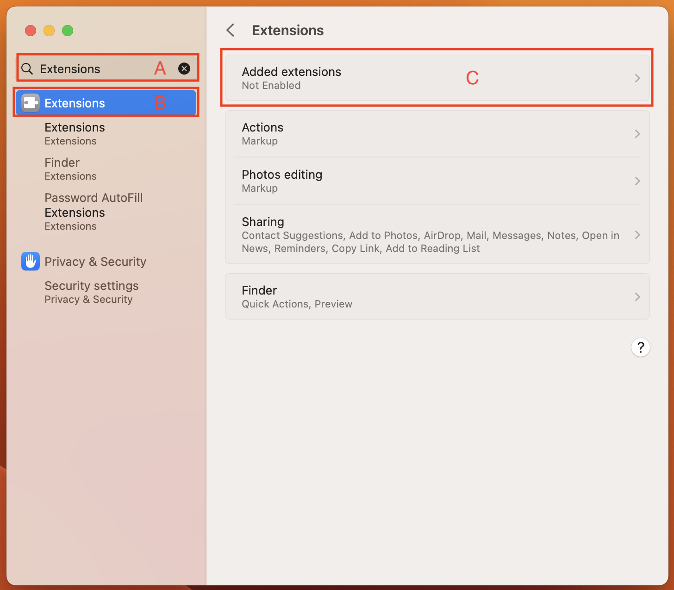This screenshot has height=590, width=674.
Task: Open Password AutoFill Extensions search result
Action: tap(94, 212)
